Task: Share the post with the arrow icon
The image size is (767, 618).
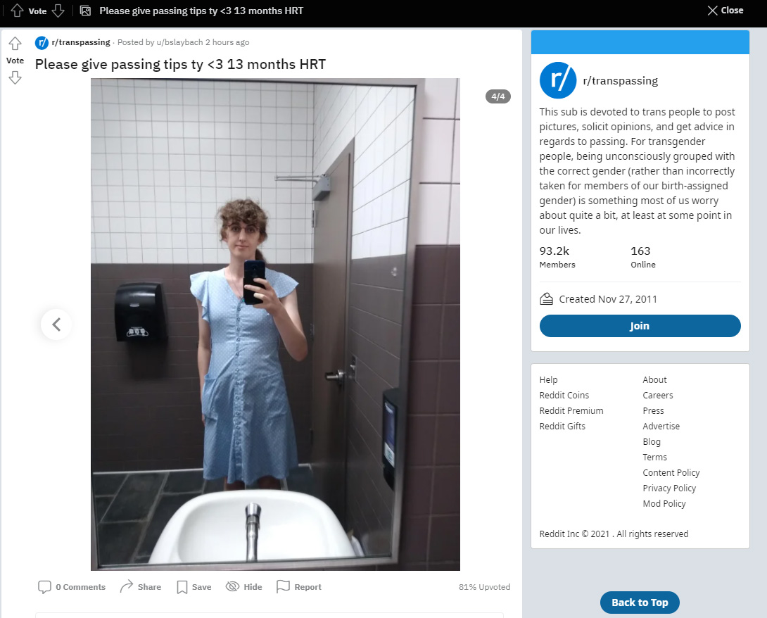Action: 127,586
